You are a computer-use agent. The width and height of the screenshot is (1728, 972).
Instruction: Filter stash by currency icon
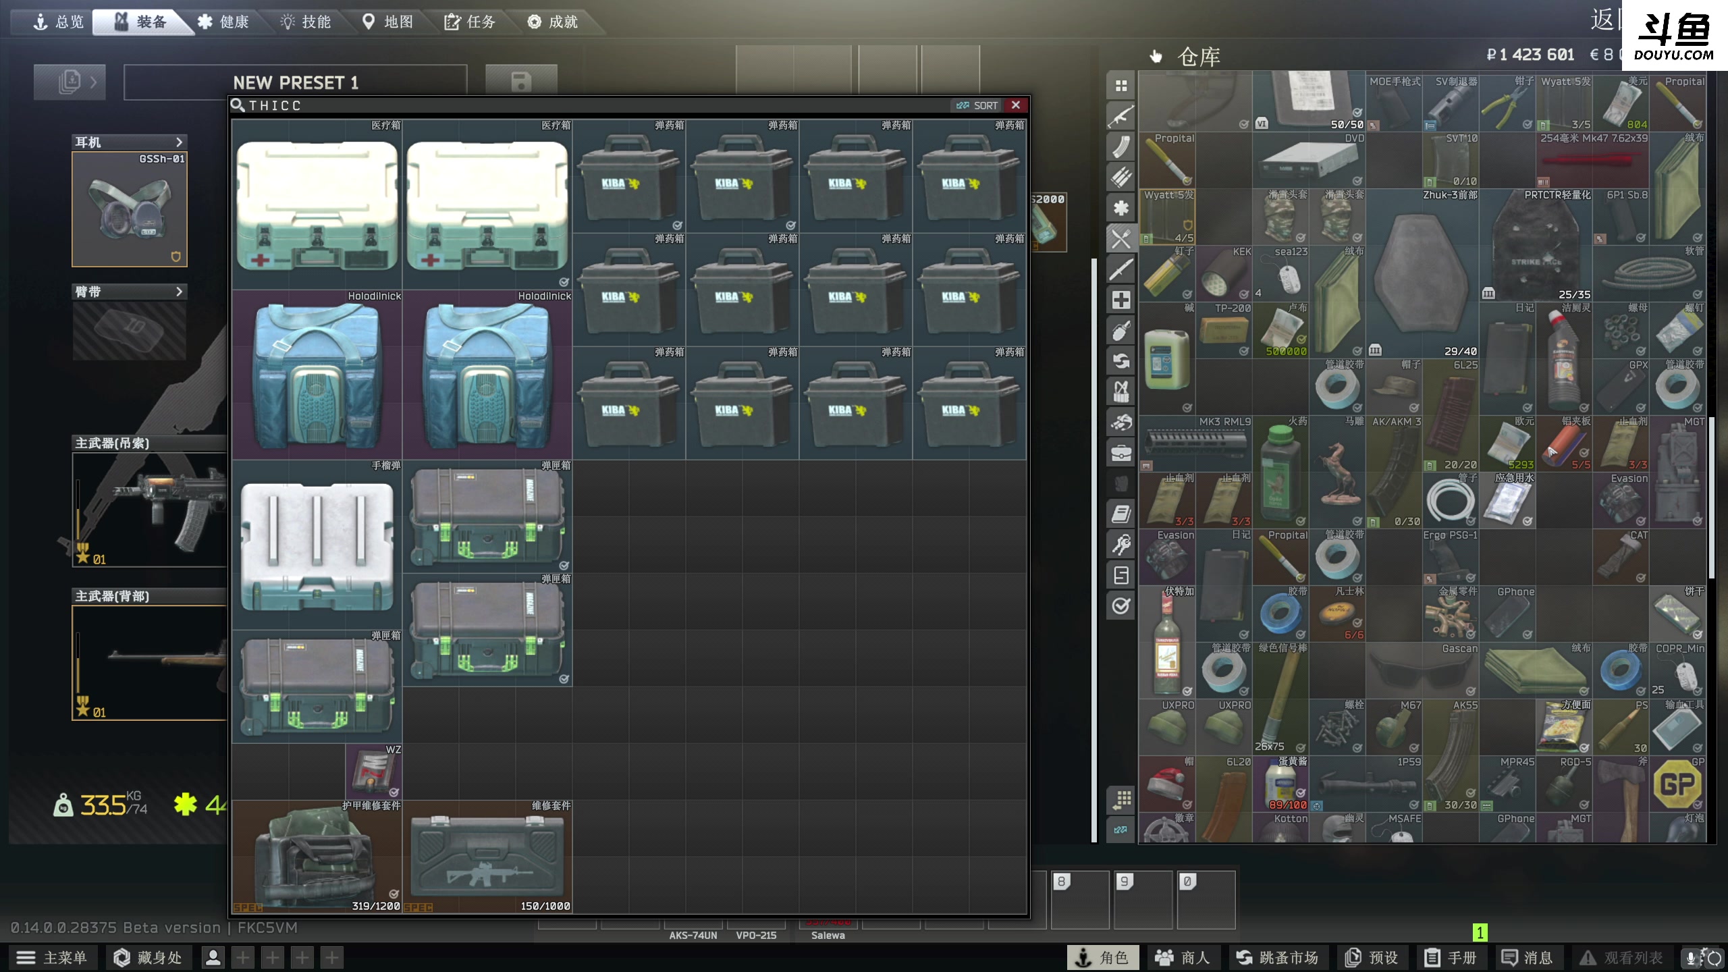(x=1121, y=575)
